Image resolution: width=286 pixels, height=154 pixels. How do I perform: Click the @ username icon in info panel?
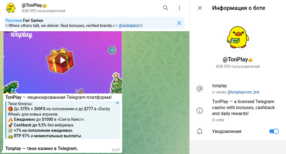pos(200,89)
